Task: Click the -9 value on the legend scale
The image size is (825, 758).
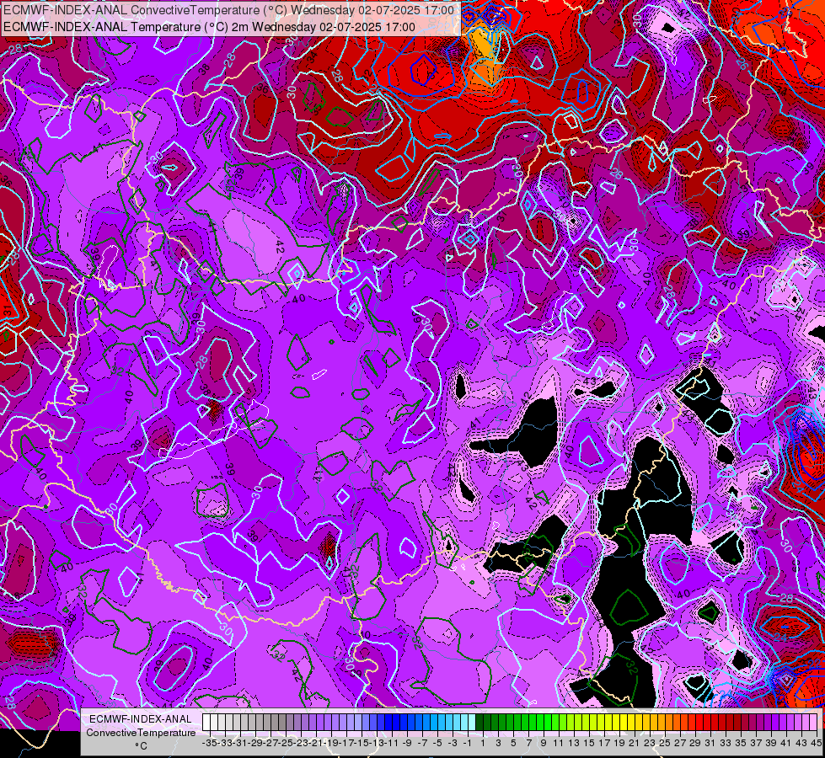Action: point(407,743)
